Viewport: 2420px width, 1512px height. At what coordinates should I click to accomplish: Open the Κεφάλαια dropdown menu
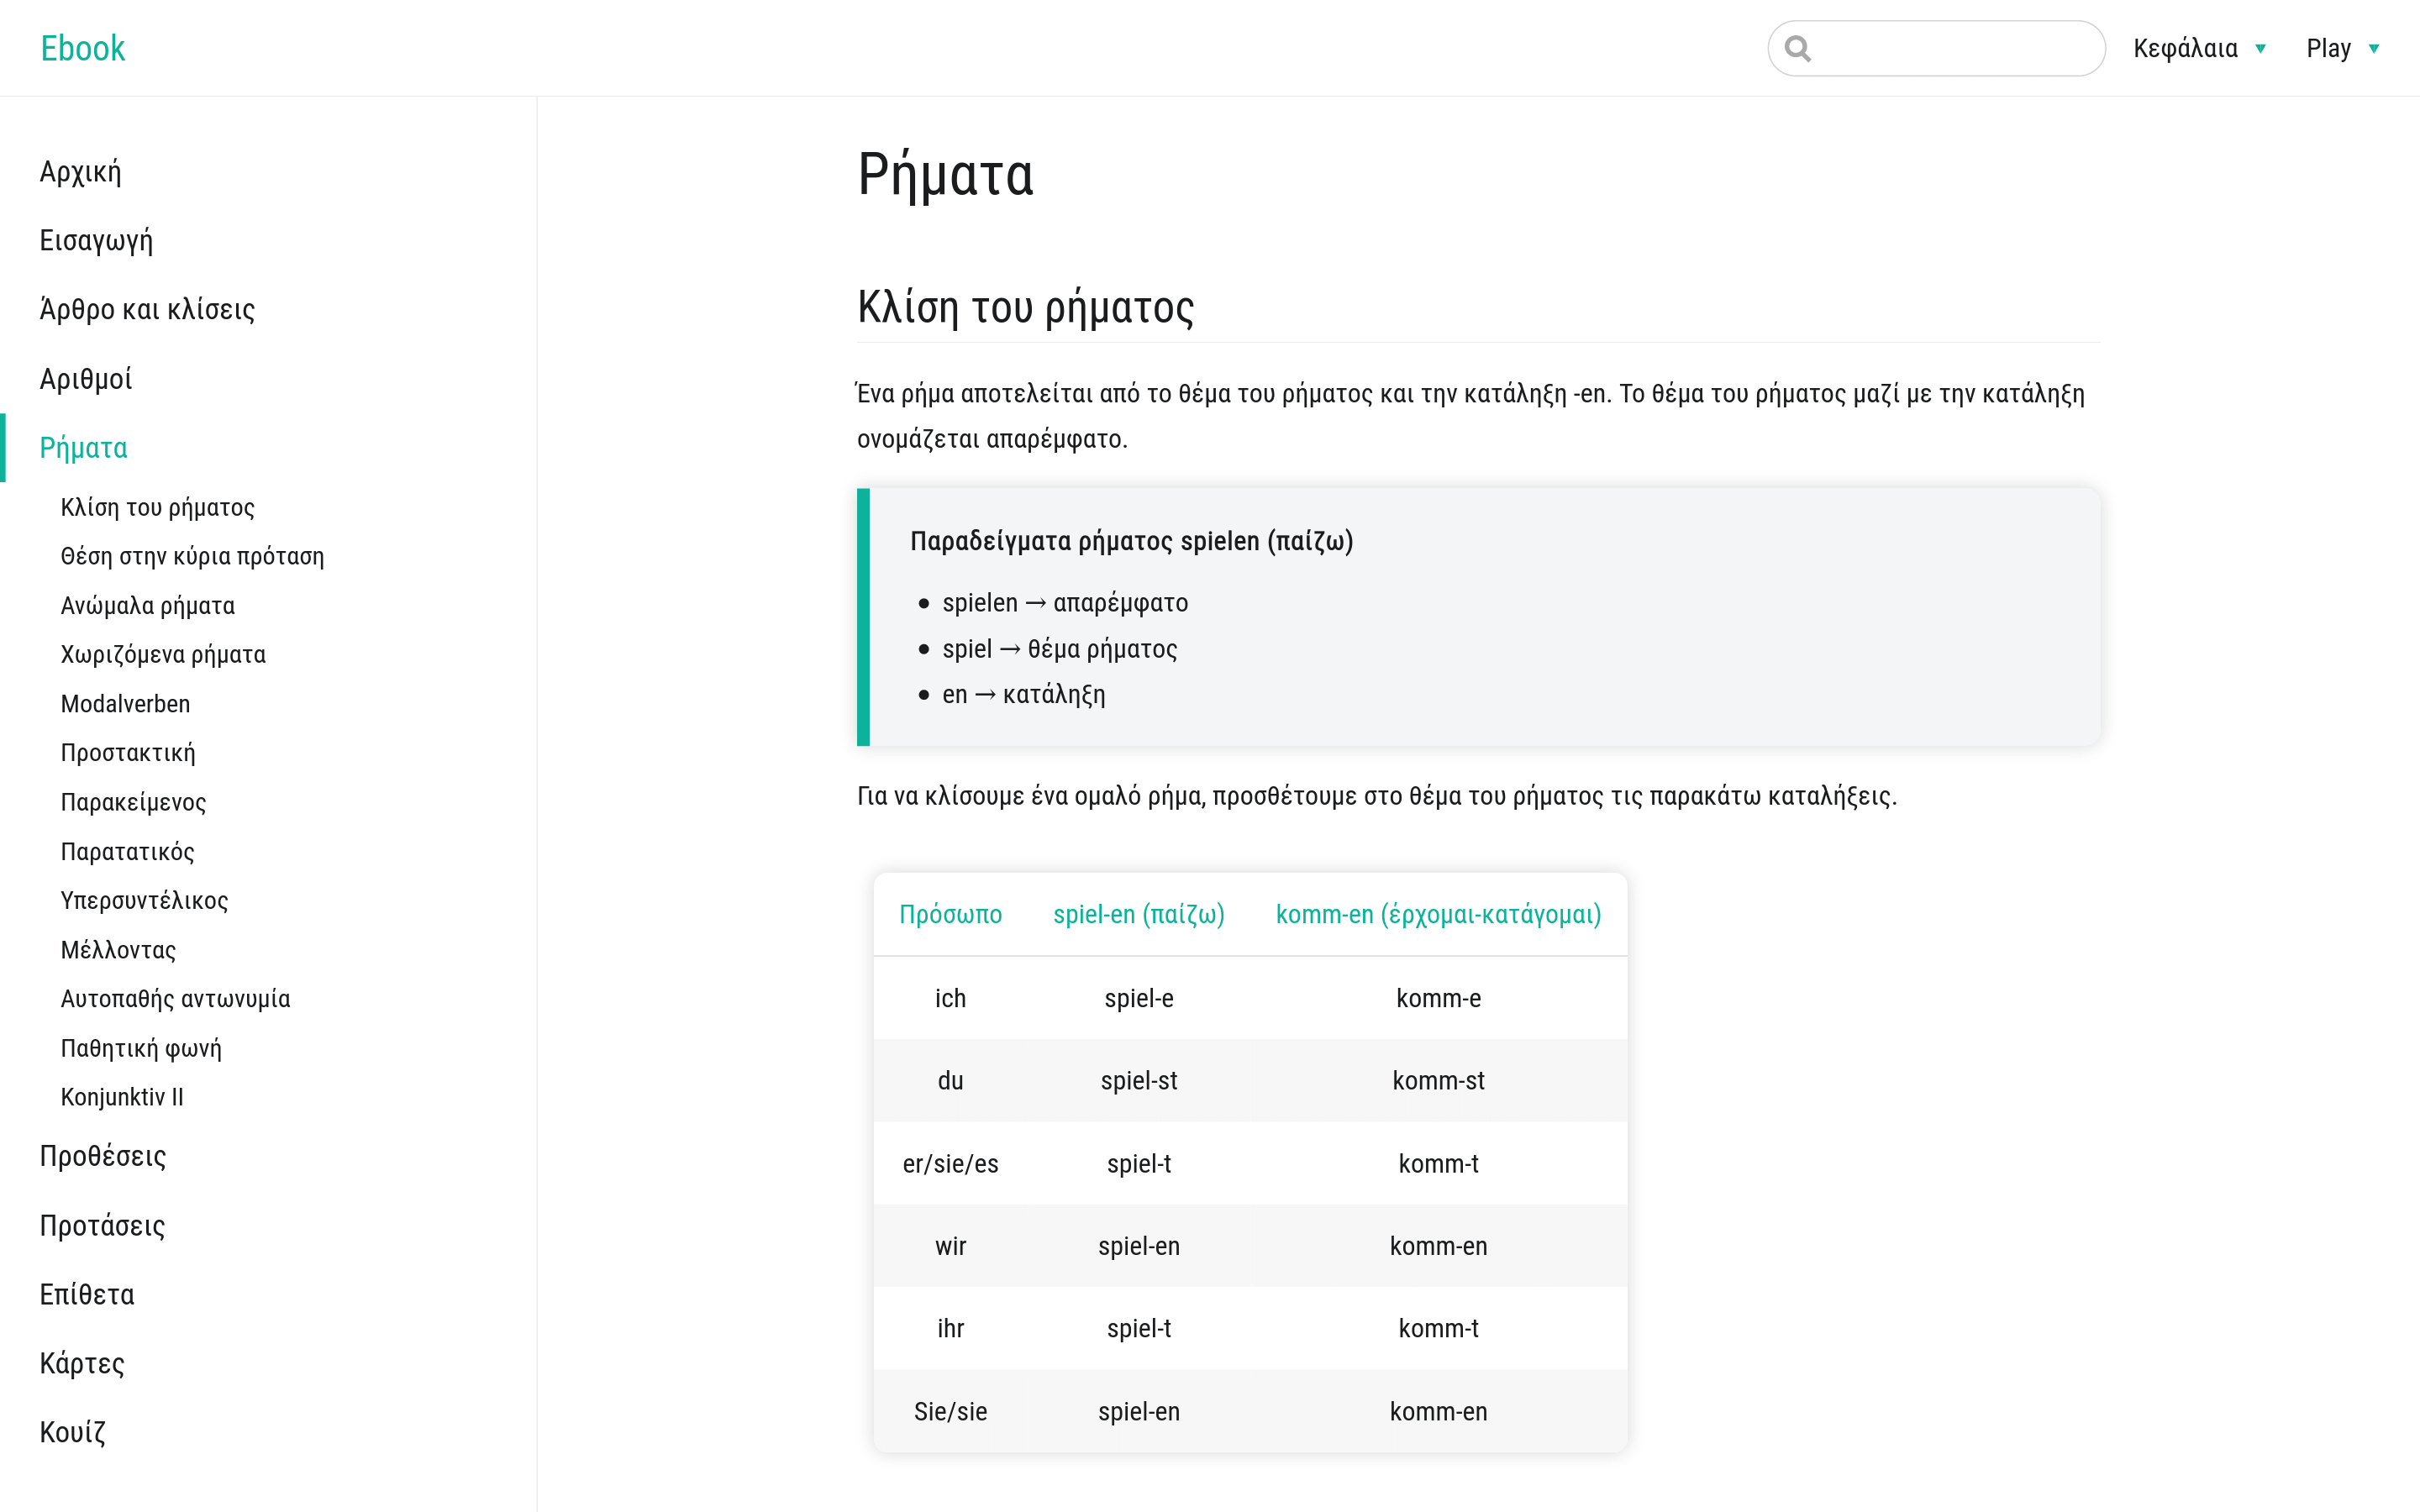2198,48
